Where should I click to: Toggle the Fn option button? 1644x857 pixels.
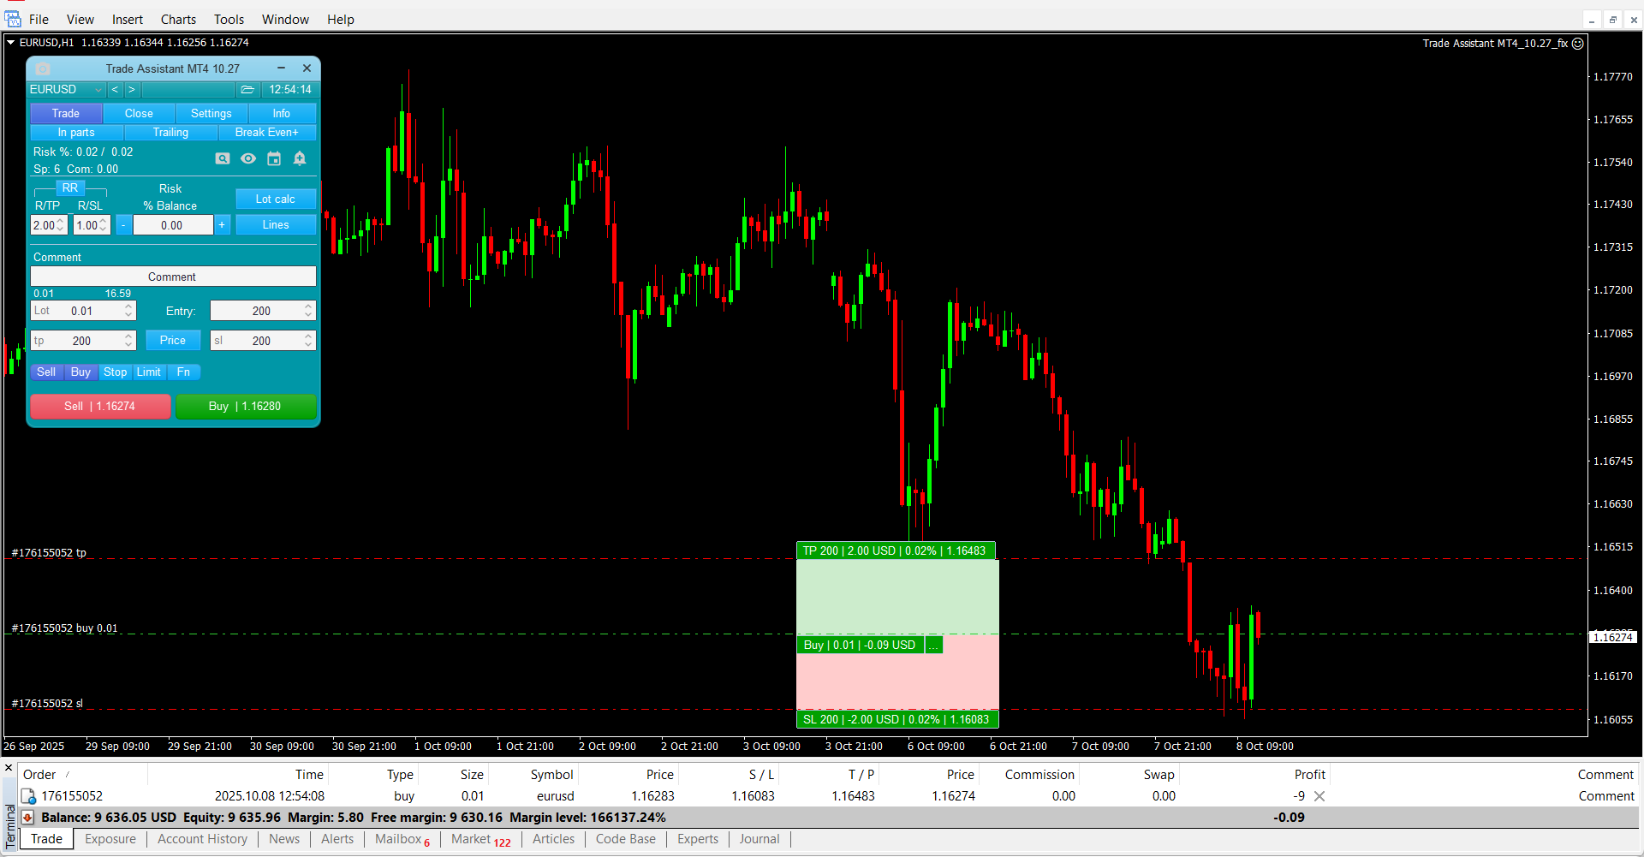(183, 372)
